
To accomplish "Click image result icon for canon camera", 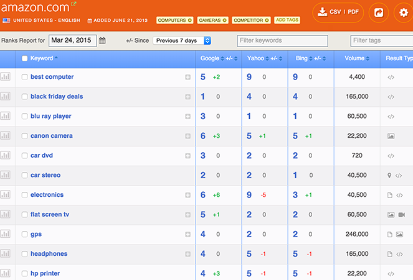I will [x=391, y=136].
